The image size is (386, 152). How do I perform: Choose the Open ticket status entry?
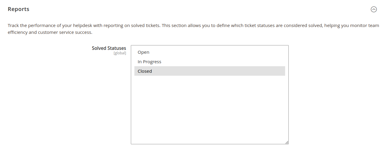click(144, 52)
